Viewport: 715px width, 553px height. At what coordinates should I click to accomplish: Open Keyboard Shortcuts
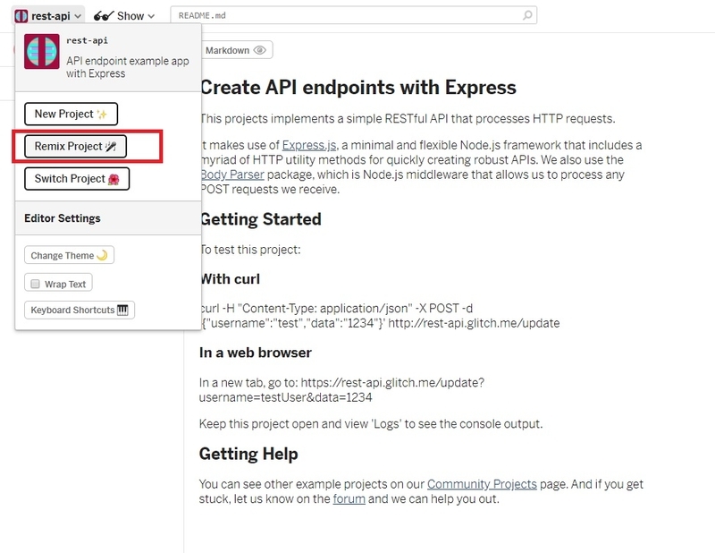[80, 311]
